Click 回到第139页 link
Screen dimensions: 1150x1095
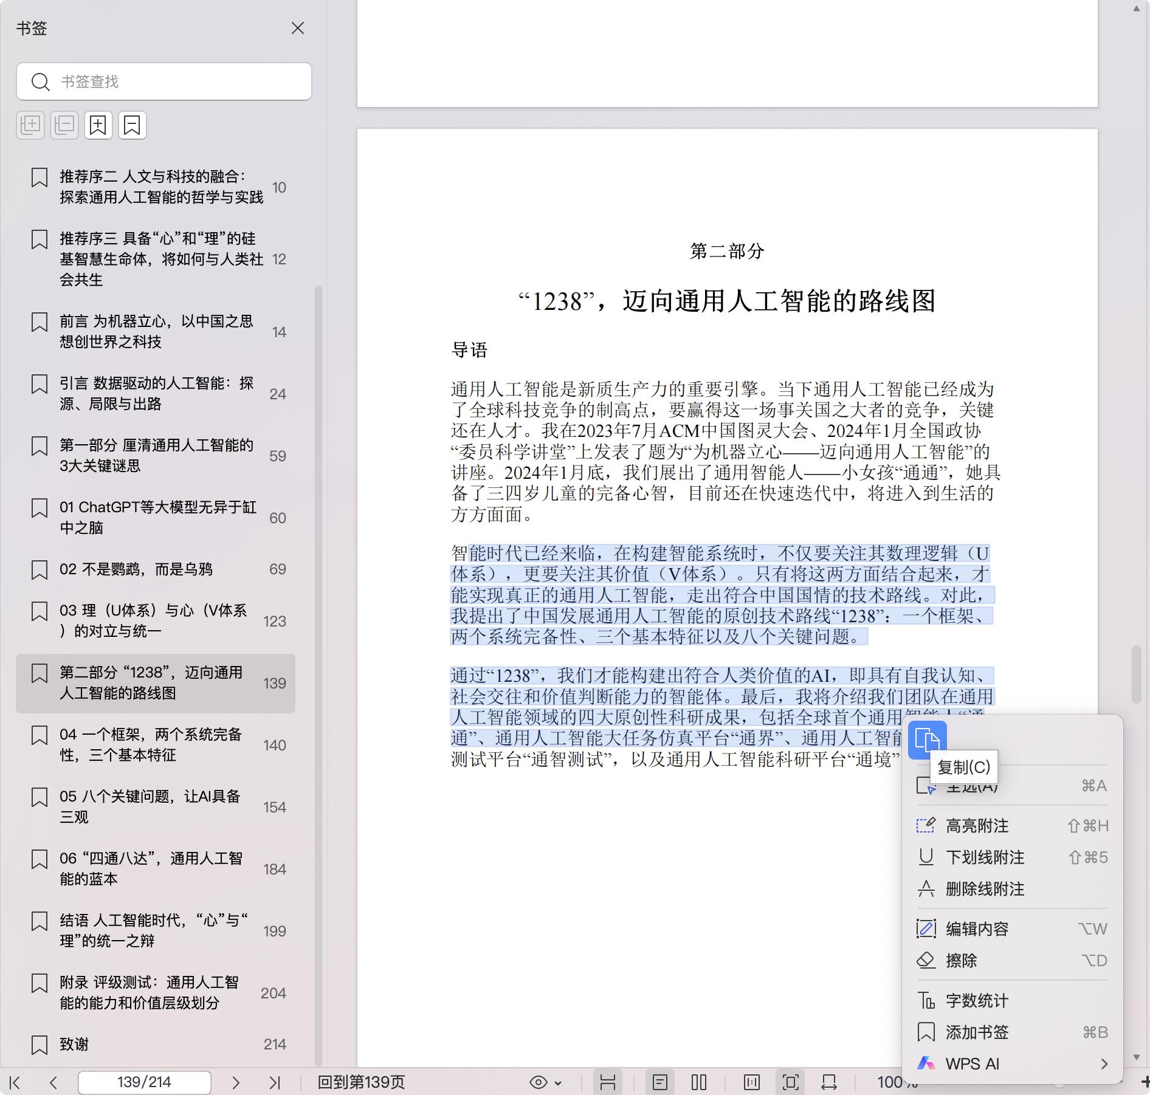[361, 1082]
